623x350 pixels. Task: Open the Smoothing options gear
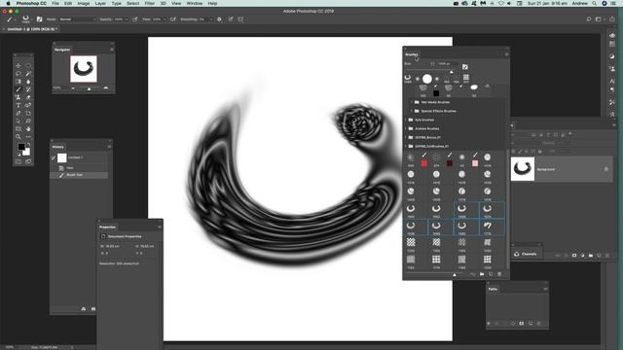tap(219, 19)
